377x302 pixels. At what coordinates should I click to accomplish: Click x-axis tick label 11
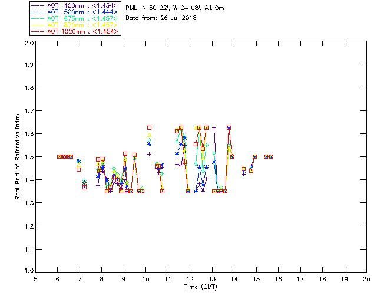[x=168, y=279]
